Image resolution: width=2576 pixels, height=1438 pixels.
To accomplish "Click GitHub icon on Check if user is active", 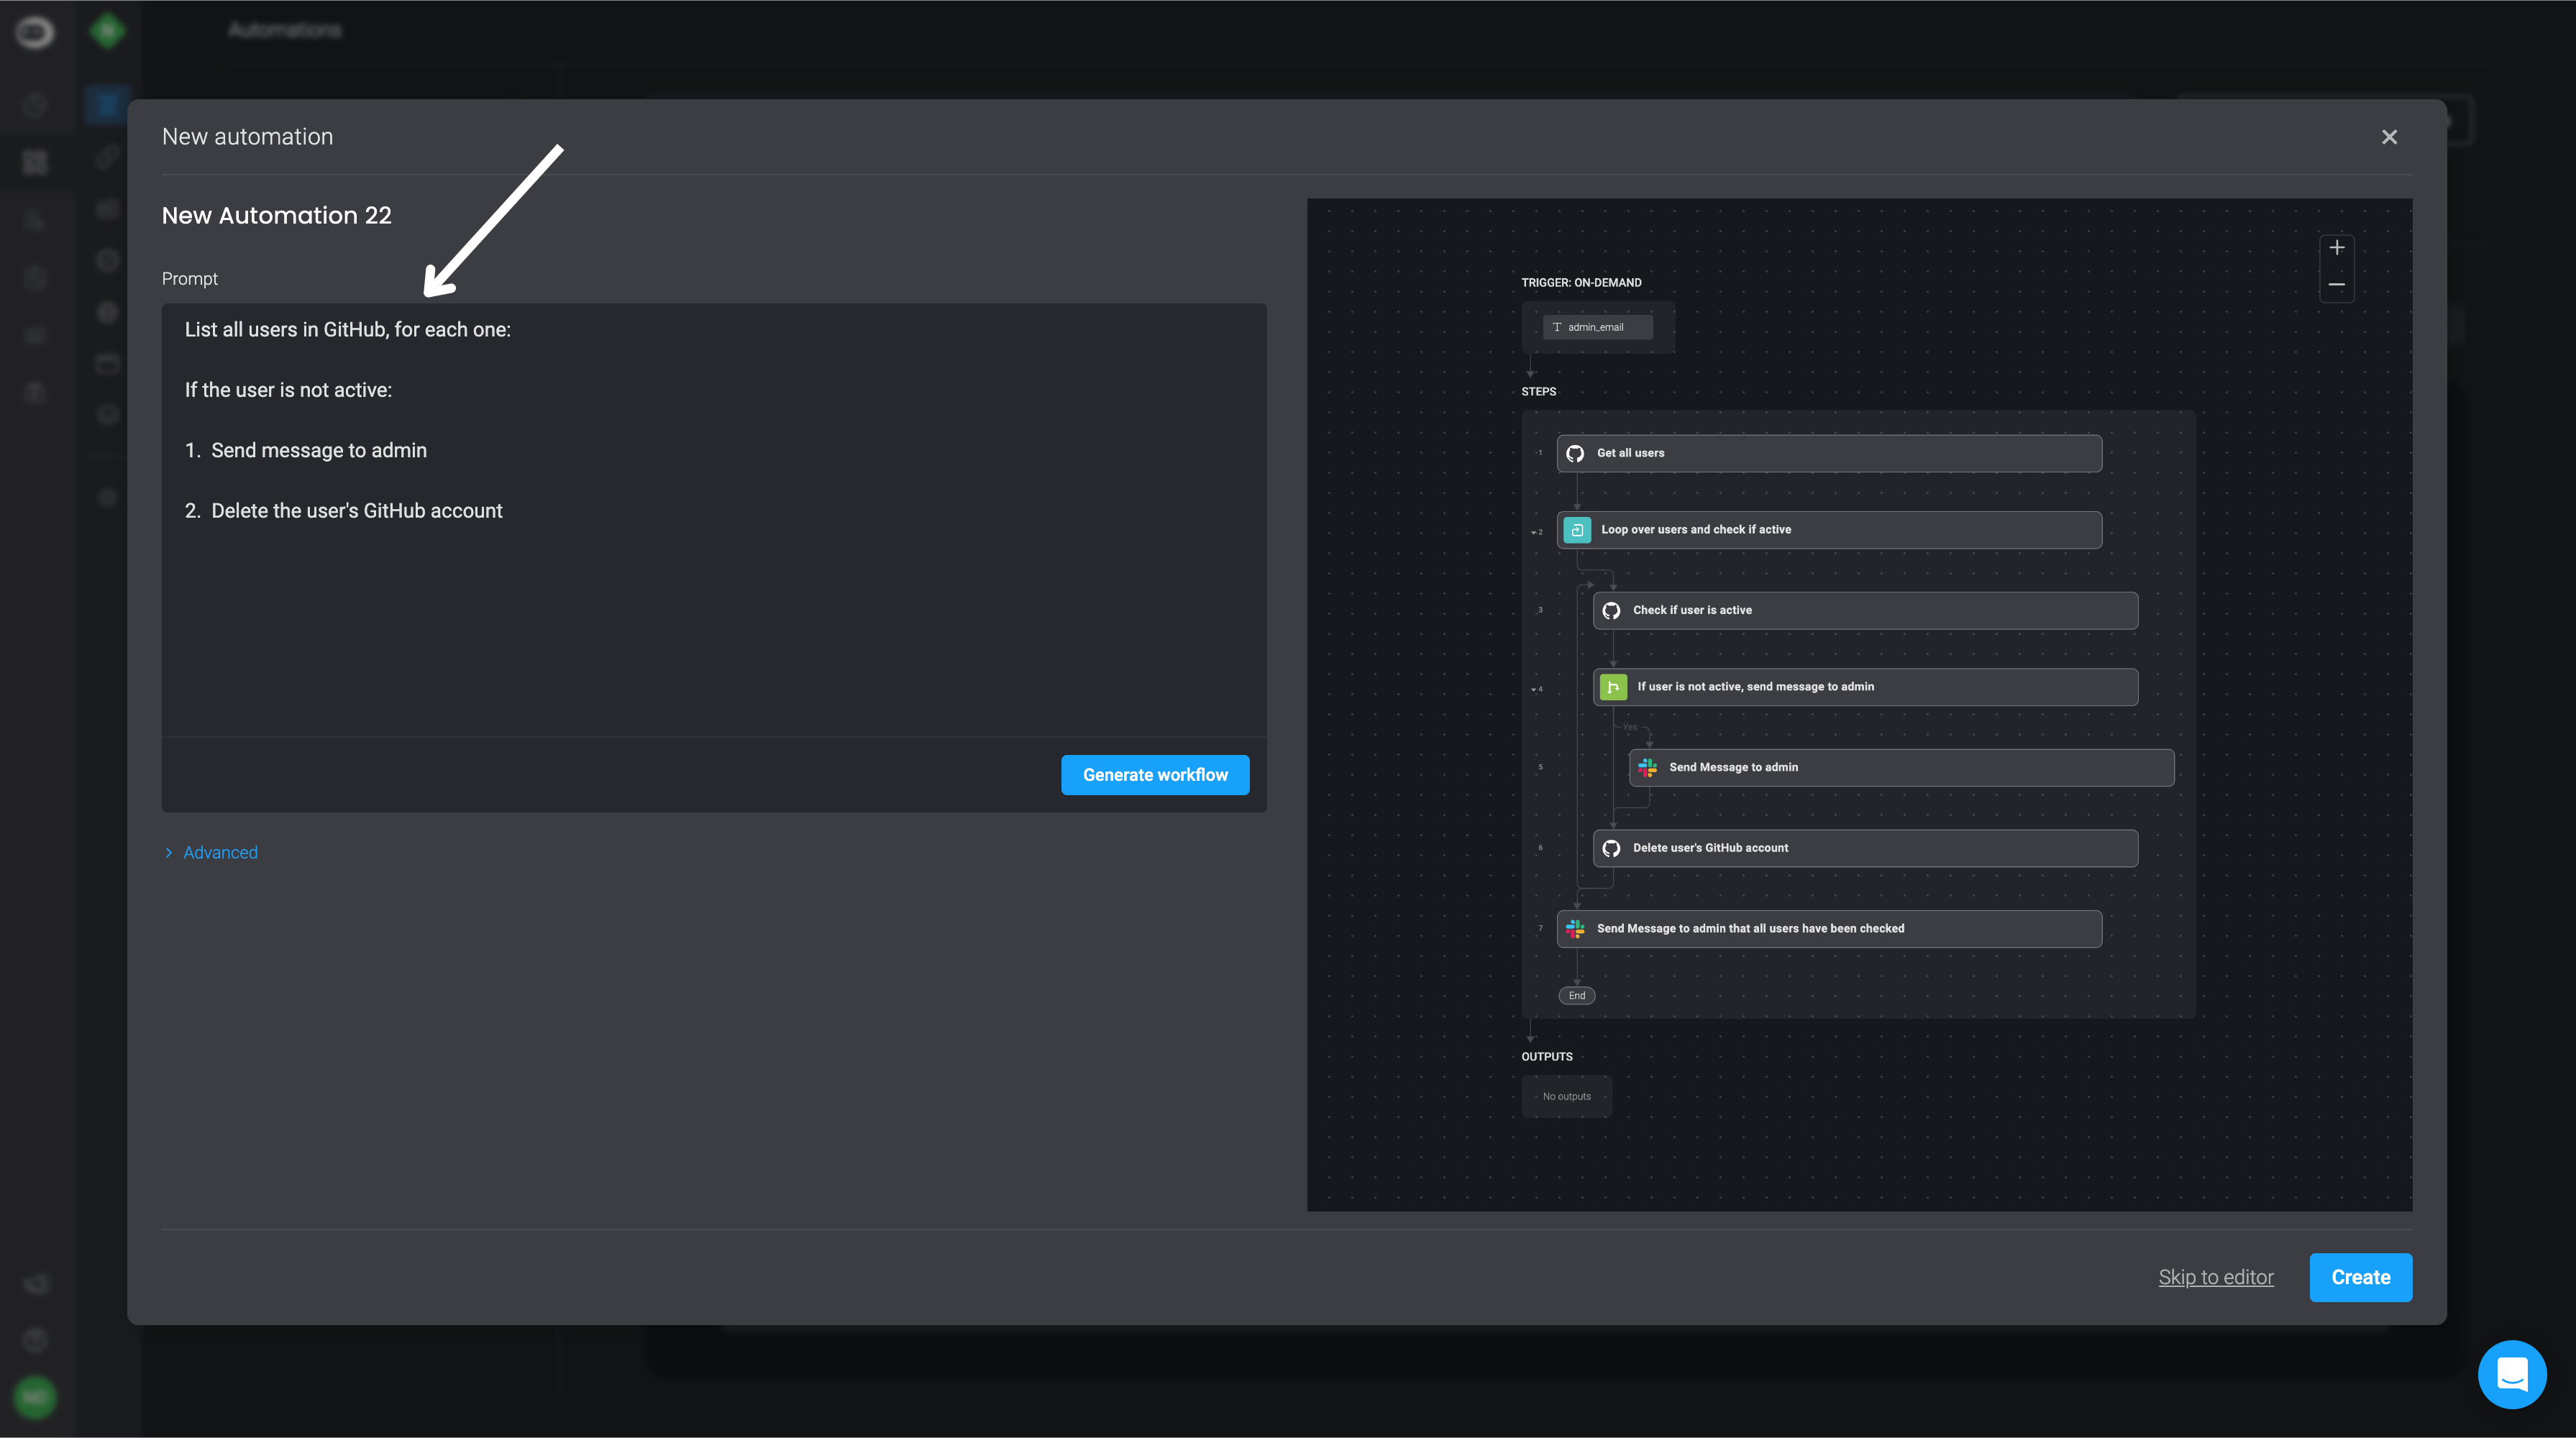I will pyautogui.click(x=1611, y=610).
